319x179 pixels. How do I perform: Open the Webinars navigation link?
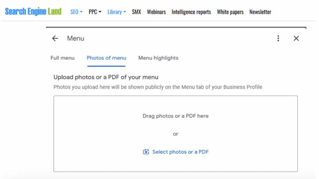click(156, 12)
